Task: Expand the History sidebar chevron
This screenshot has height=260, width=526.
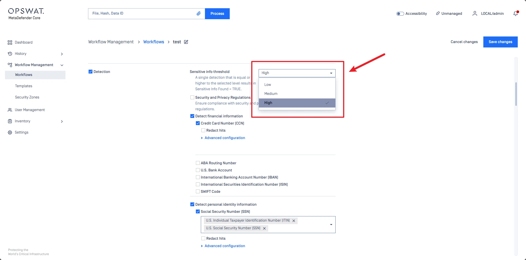Action: (62, 54)
